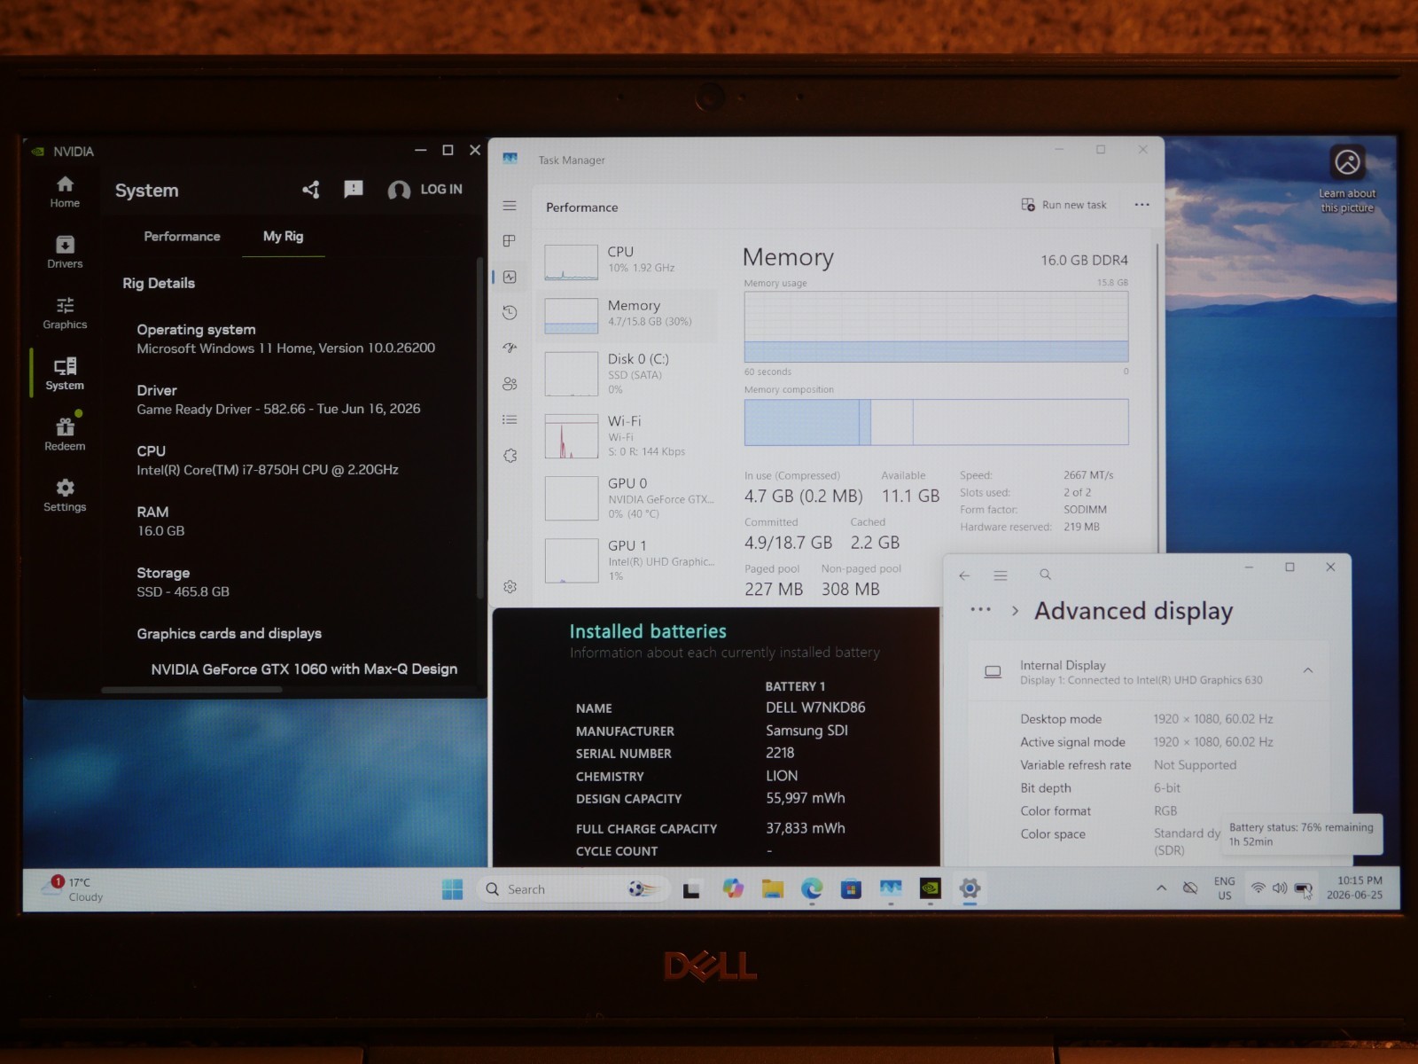
Task: Click Run new task in Task Manager
Action: [x=1063, y=205]
